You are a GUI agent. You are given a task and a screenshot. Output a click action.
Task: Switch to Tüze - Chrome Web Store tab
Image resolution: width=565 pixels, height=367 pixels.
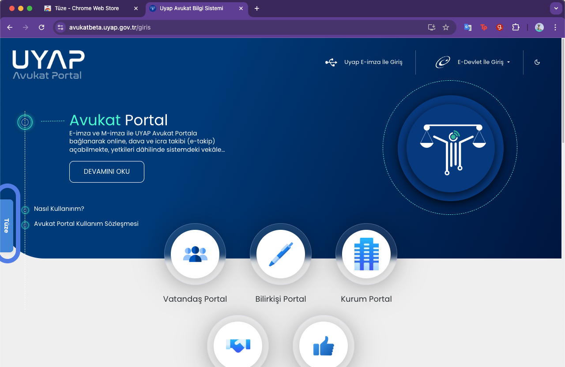tap(87, 8)
